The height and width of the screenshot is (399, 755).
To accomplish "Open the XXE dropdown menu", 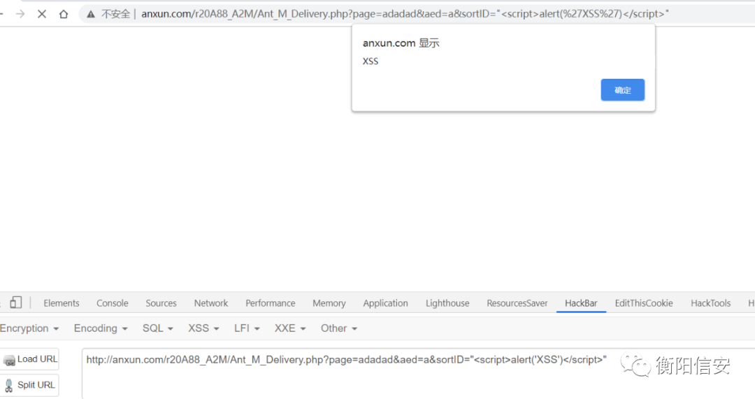I will (x=290, y=328).
